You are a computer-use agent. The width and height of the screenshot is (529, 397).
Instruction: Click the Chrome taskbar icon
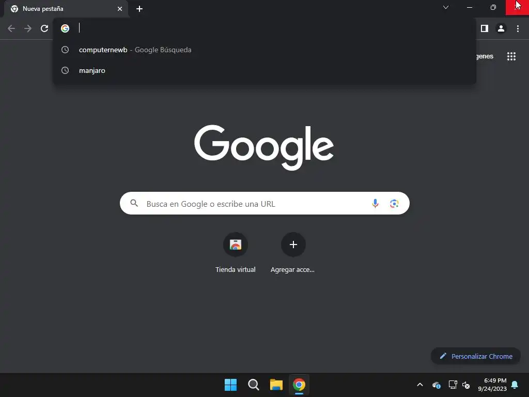point(299,385)
